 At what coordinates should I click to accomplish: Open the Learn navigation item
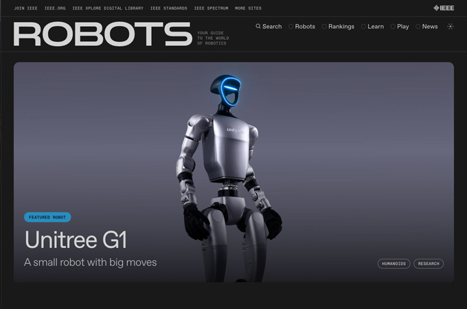[372, 27]
